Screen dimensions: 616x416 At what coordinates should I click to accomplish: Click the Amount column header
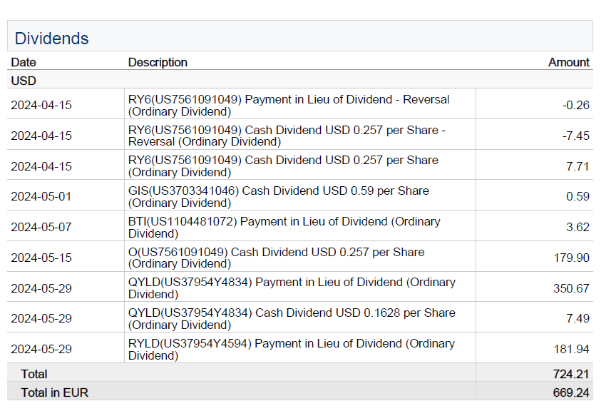[x=568, y=62]
